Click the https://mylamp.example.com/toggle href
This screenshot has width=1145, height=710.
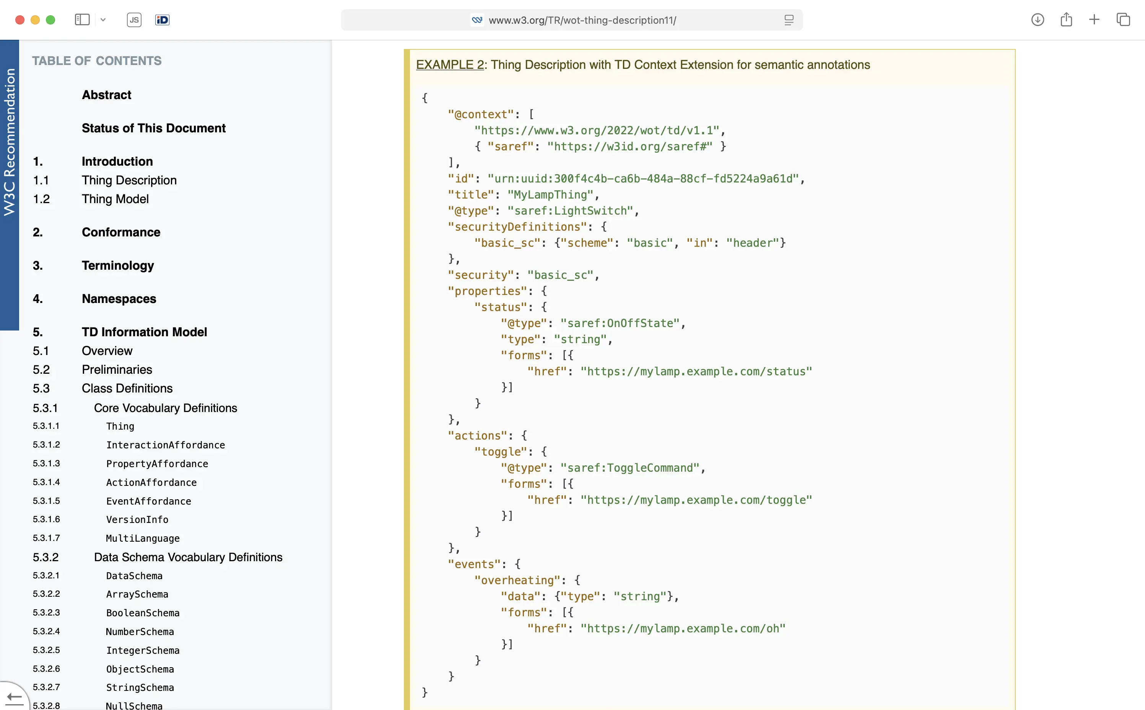point(696,500)
